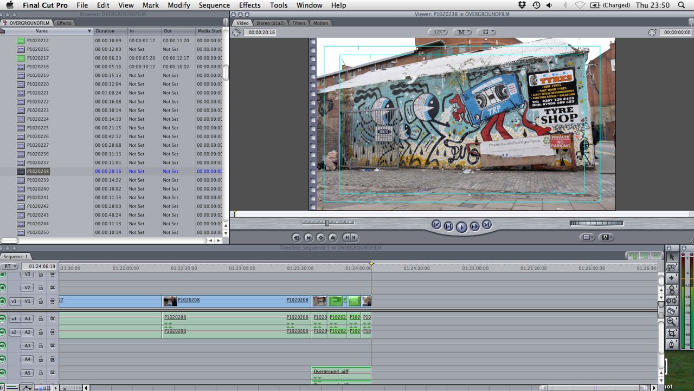Click the a2 source control button
This screenshot has height=391, width=694.
[x=14, y=332]
